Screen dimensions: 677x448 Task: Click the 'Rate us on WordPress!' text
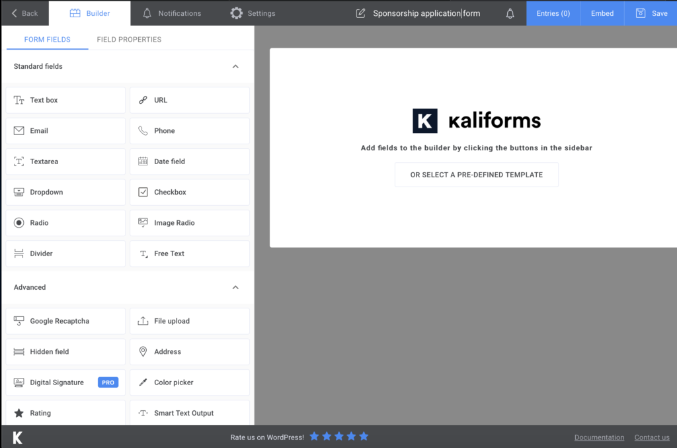pos(267,437)
